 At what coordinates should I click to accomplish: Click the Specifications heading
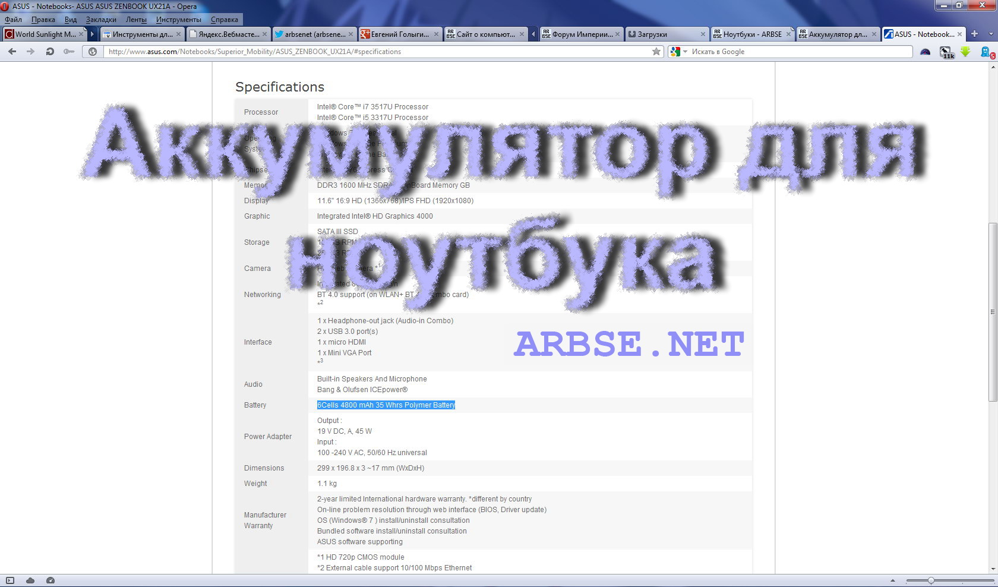pos(280,87)
